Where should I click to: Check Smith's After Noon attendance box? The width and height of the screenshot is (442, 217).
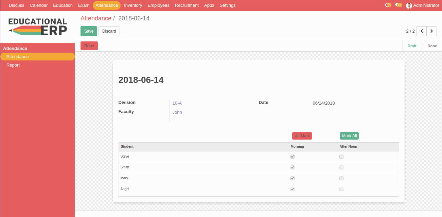(x=341, y=167)
